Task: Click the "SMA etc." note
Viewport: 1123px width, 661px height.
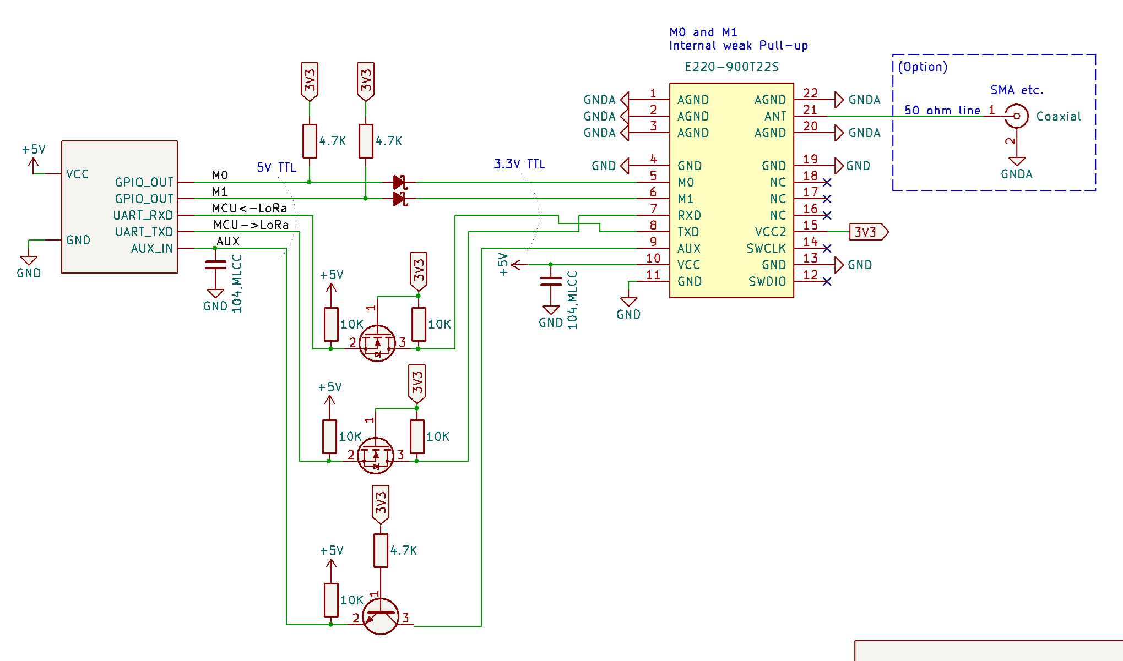Action: tap(1017, 90)
